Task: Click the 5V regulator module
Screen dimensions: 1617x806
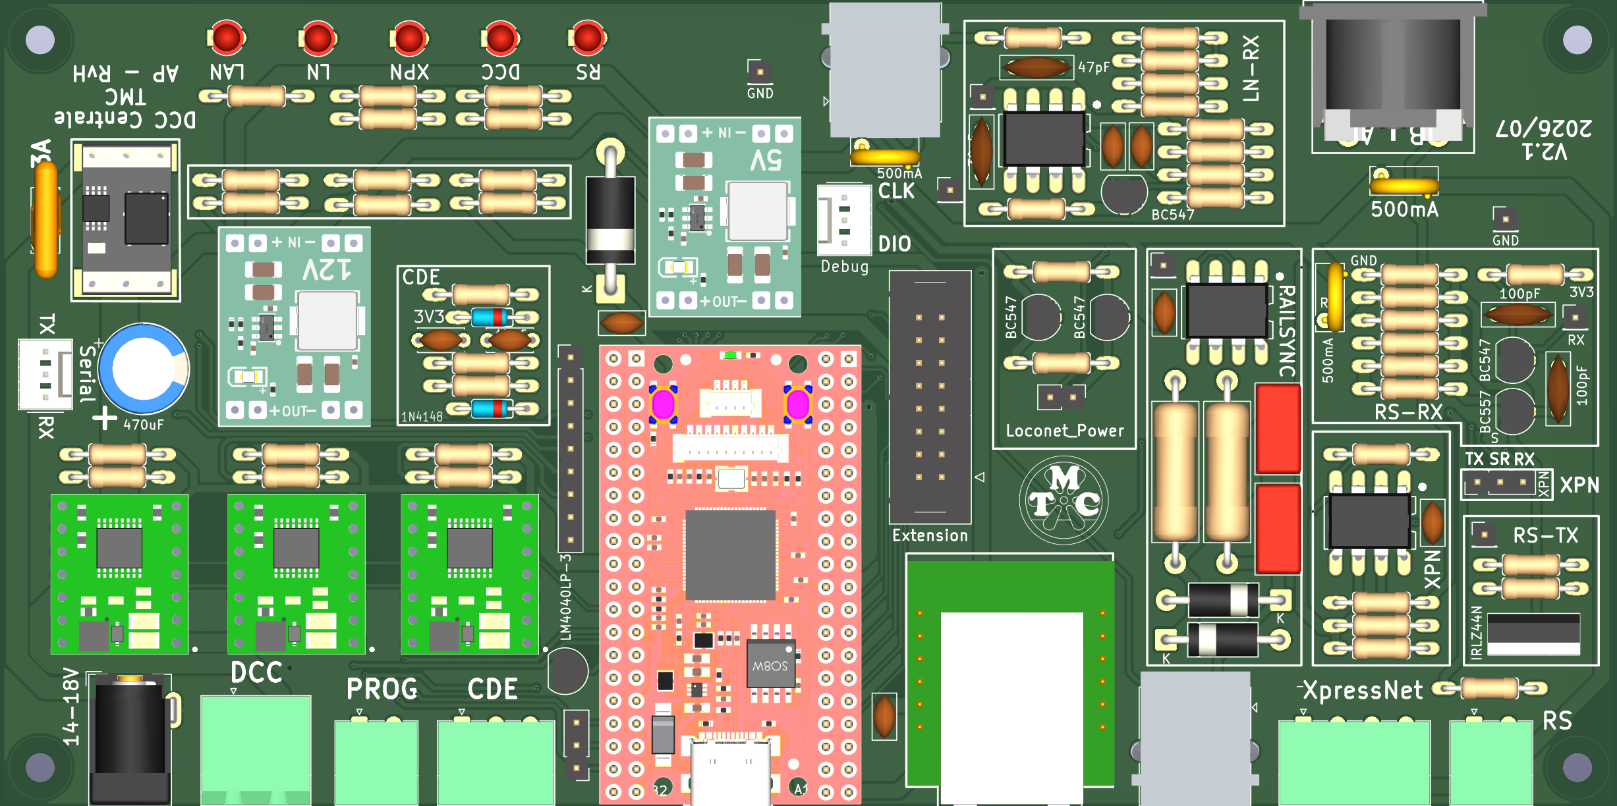Action: tap(725, 217)
